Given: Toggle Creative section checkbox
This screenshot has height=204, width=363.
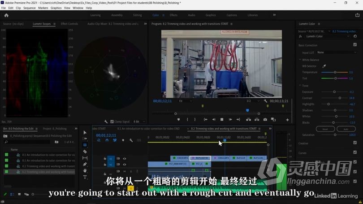Looking at the screenshot, I should pyautogui.click(x=355, y=143).
